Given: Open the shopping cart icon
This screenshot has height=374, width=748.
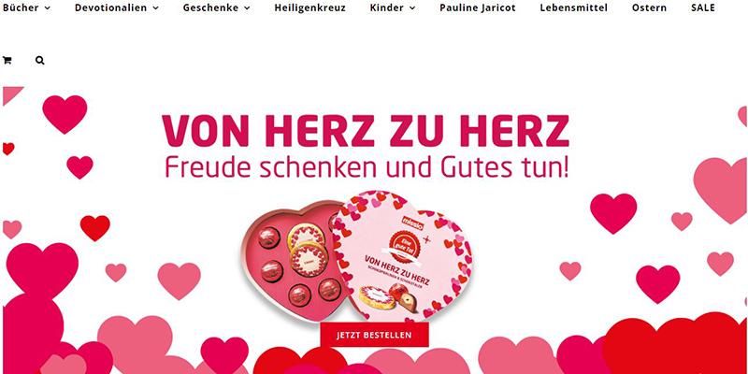Looking at the screenshot, I should 7,61.
